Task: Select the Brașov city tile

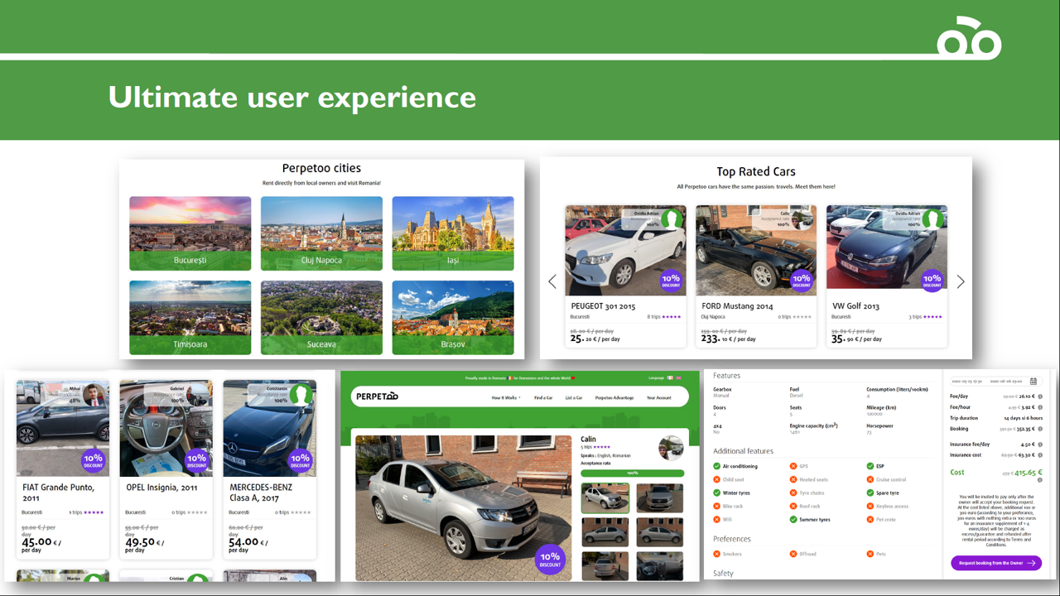Action: tap(453, 318)
